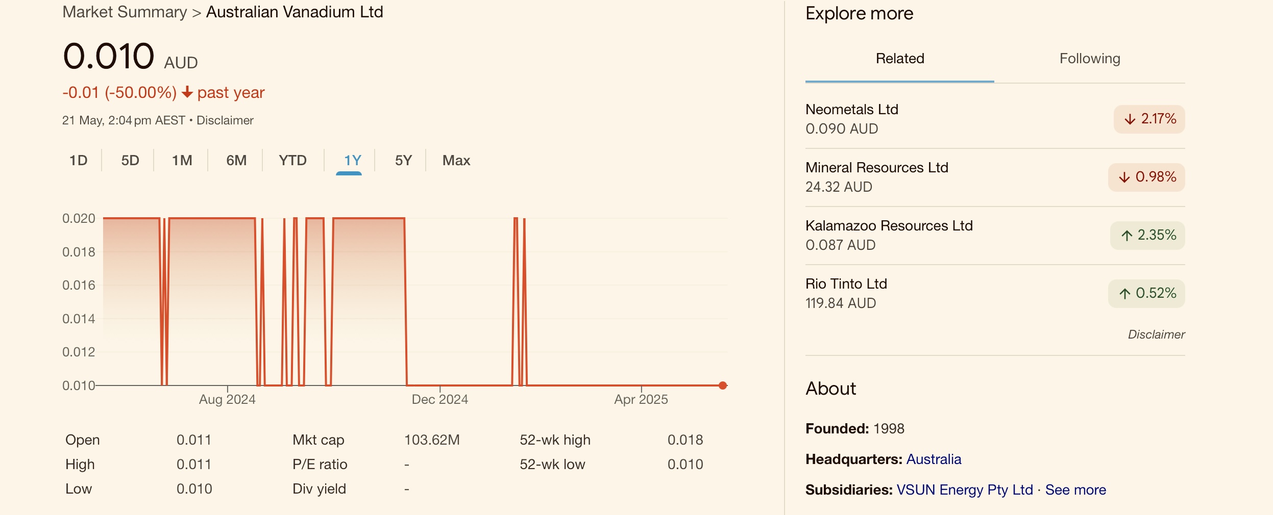Open the Disclaimer link under the price
This screenshot has width=1273, height=515.
225,120
